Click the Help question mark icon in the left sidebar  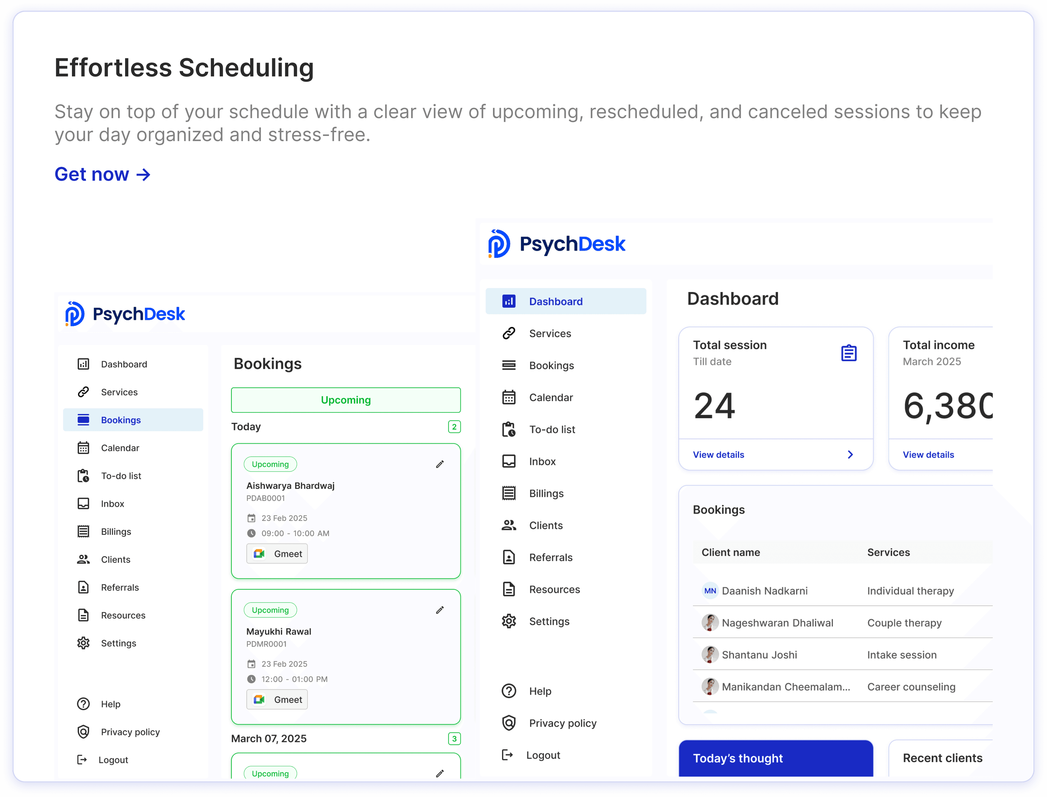pos(83,704)
